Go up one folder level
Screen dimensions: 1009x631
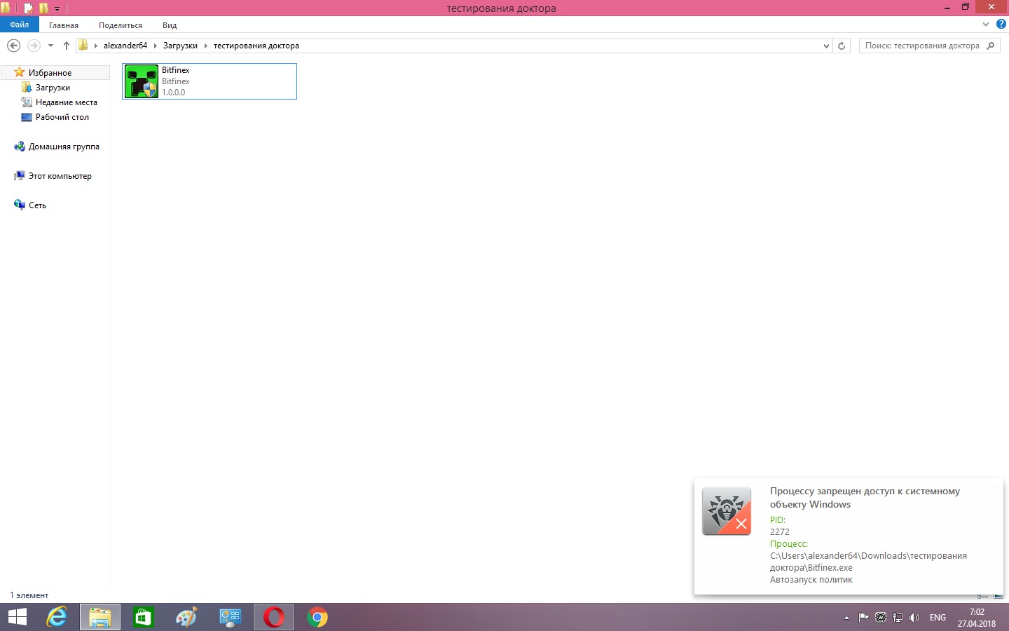click(x=67, y=46)
